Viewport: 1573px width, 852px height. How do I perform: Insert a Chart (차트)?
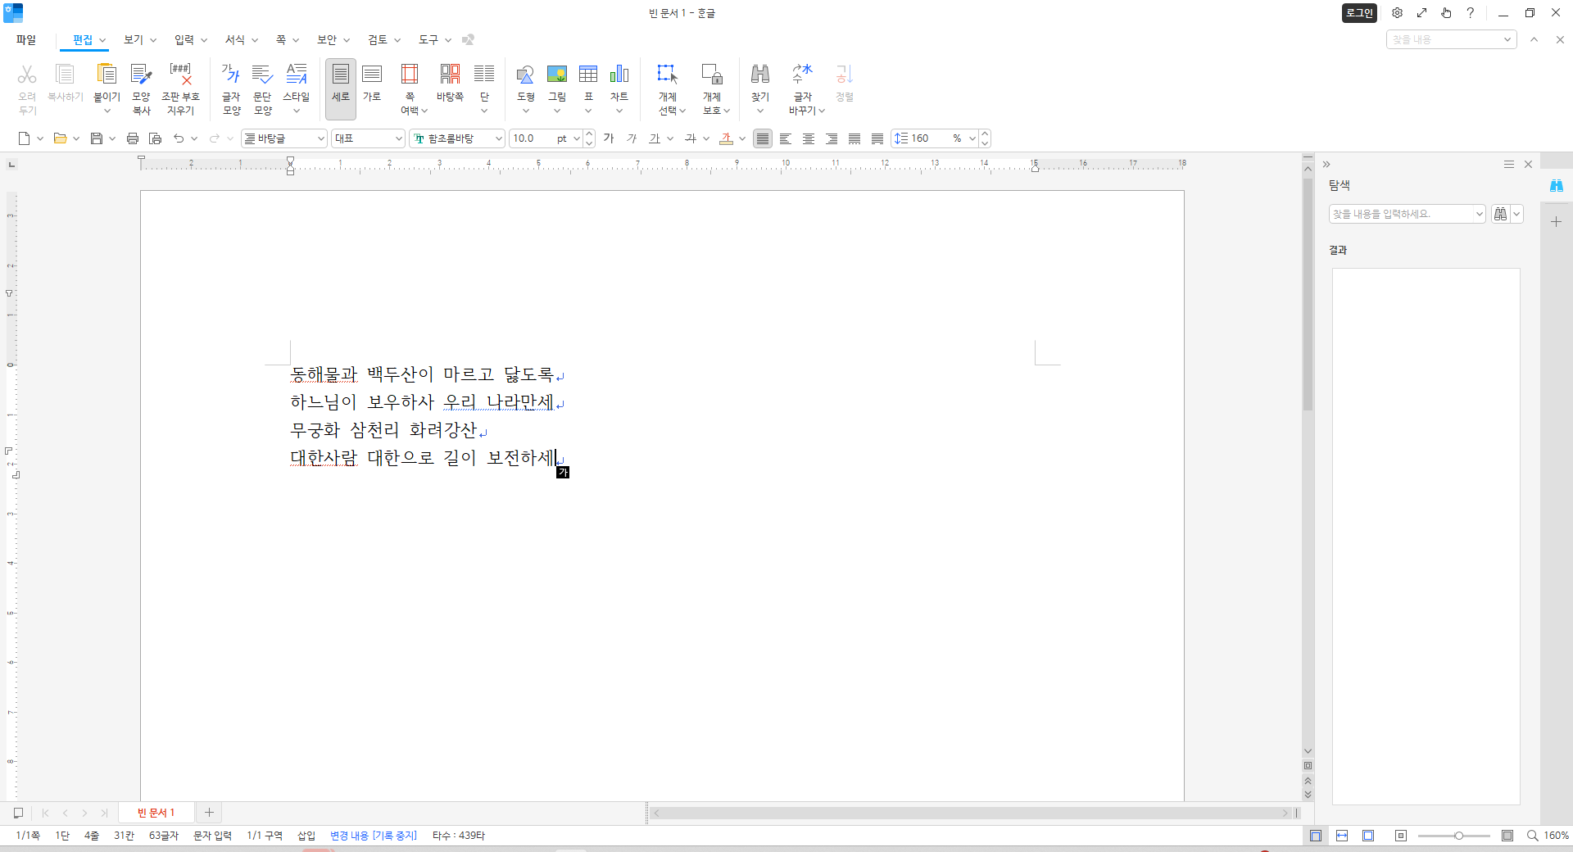pos(619,75)
